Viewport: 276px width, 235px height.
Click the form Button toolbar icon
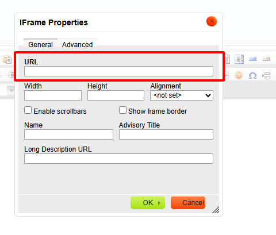coord(252,59)
